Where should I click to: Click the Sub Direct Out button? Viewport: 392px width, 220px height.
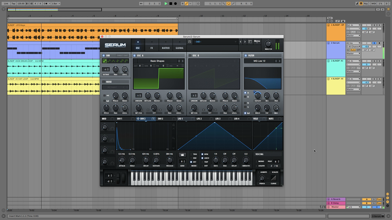(x=122, y=56)
